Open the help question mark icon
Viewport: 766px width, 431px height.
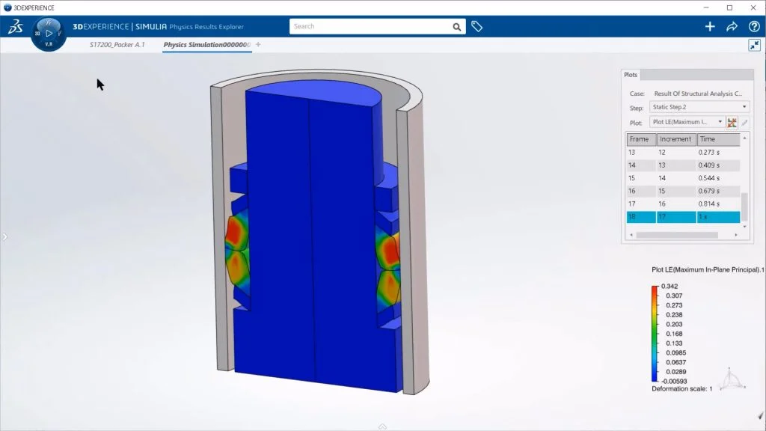click(754, 27)
